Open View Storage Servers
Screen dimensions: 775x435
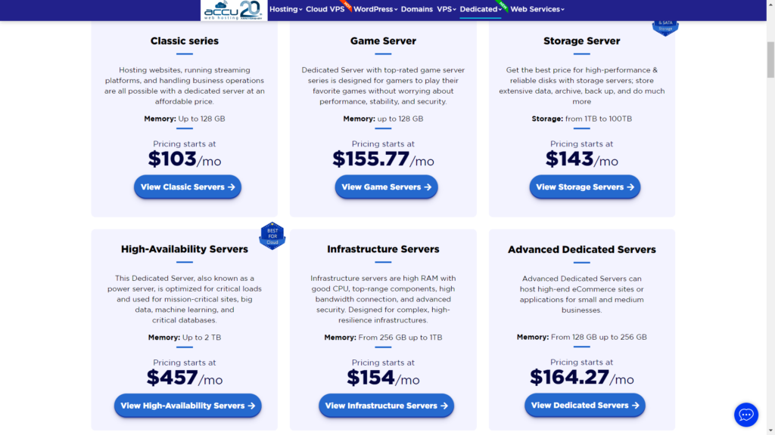pyautogui.click(x=584, y=187)
